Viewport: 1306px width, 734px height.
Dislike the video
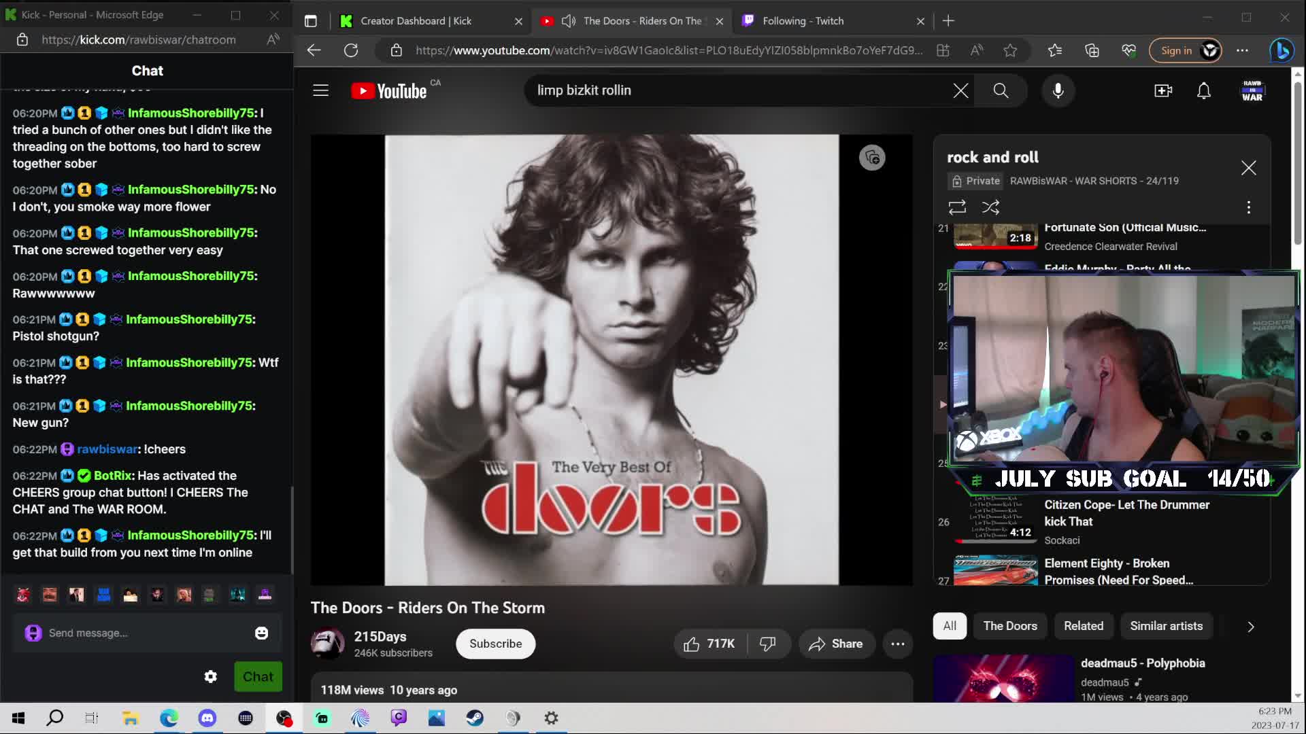click(x=768, y=644)
